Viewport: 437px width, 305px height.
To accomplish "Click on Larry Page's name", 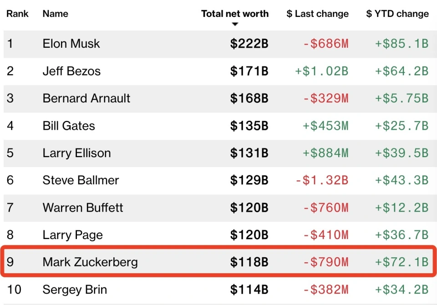I will (72, 235).
